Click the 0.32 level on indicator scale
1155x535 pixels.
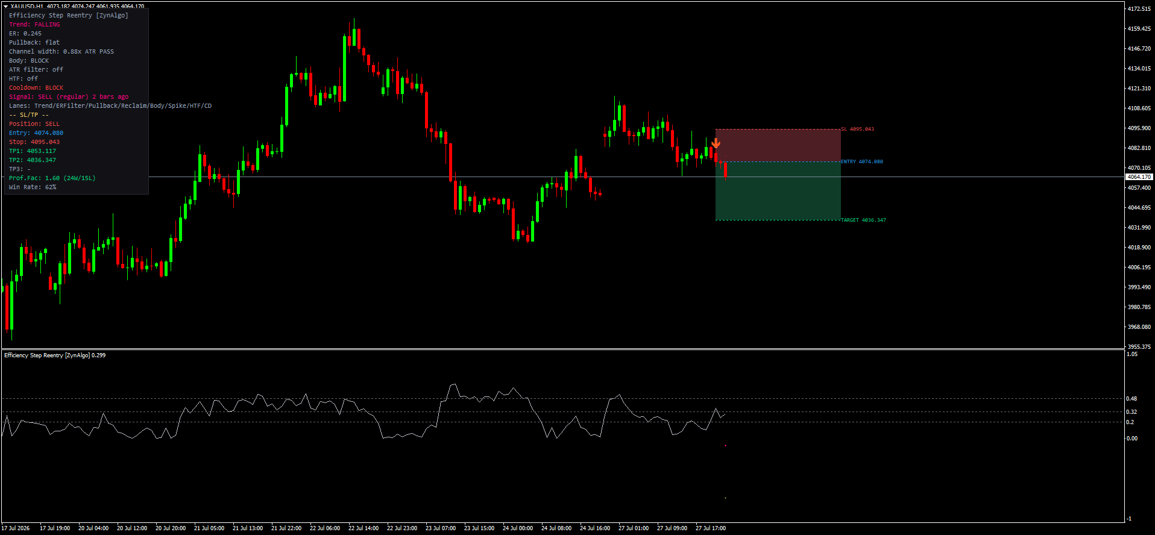(x=1131, y=412)
